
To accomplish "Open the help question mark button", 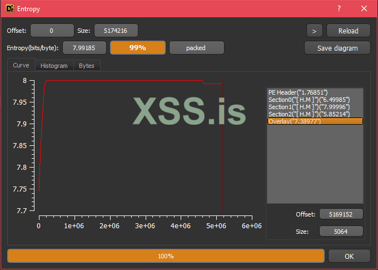I will tap(339, 9).
